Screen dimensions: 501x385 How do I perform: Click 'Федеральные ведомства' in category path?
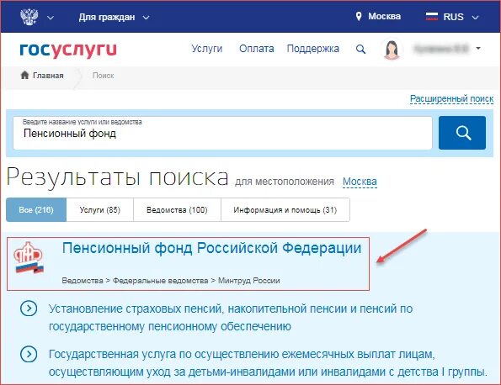click(160, 281)
